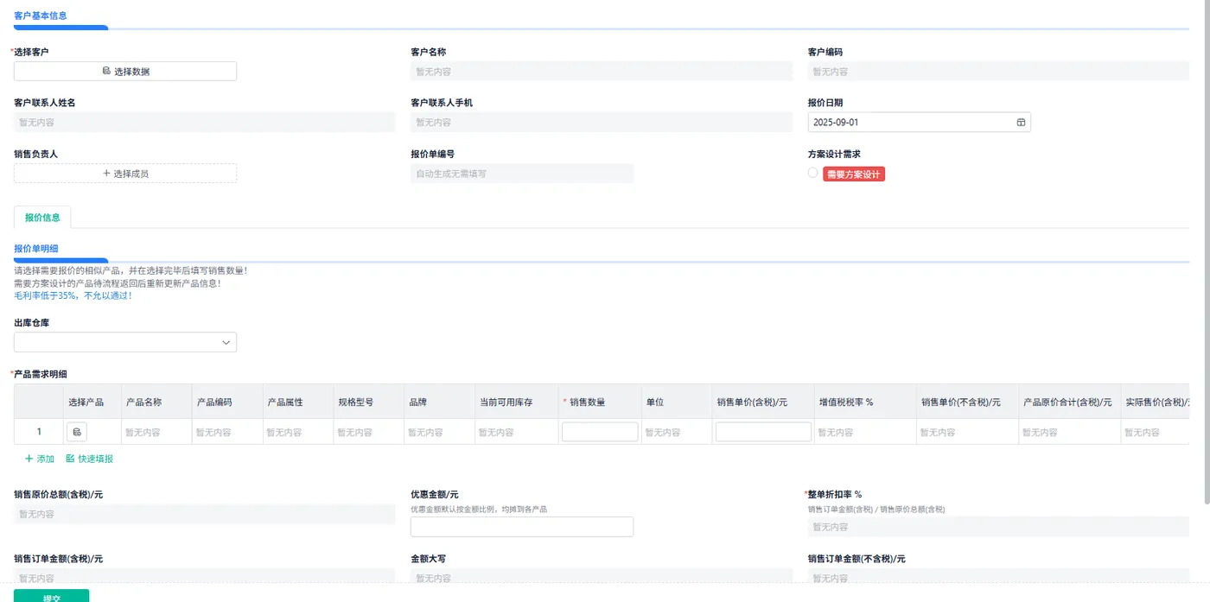Click the 提交 submit button
This screenshot has height=602, width=1210.
51,596
